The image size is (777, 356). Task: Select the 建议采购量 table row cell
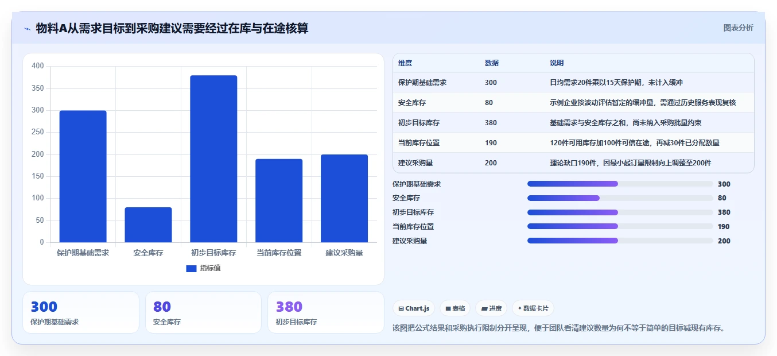coord(415,163)
